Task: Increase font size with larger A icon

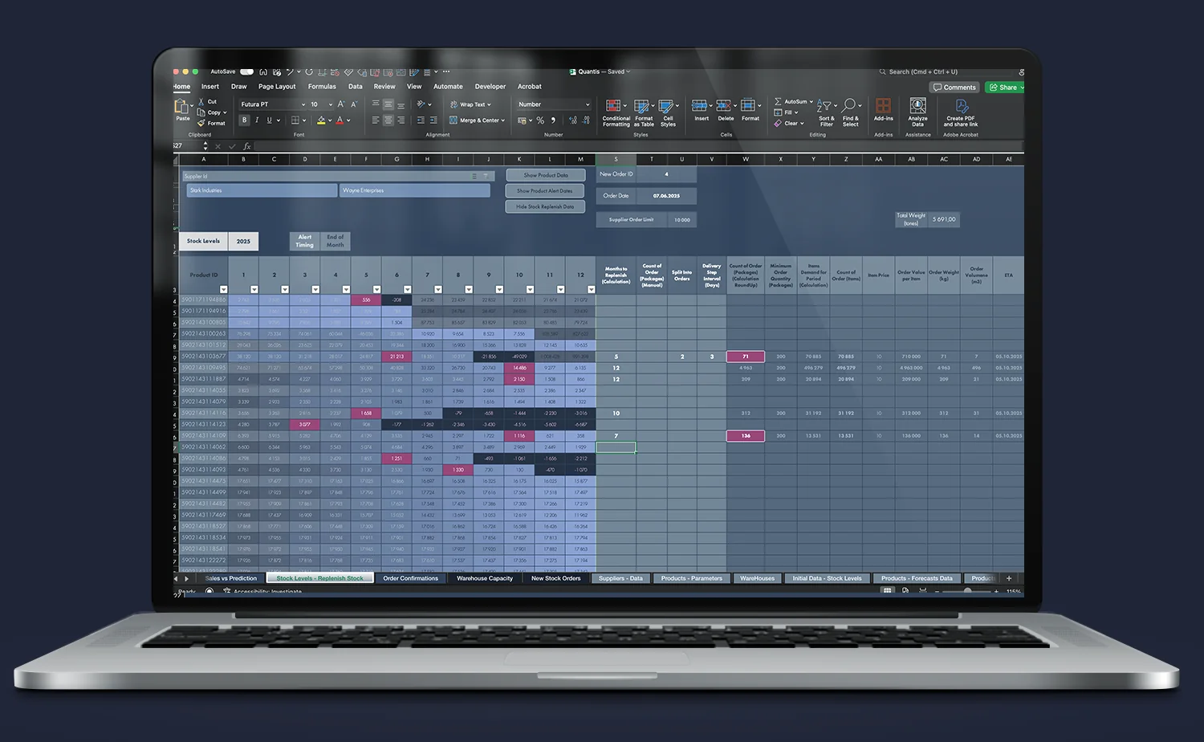Action: 341,104
